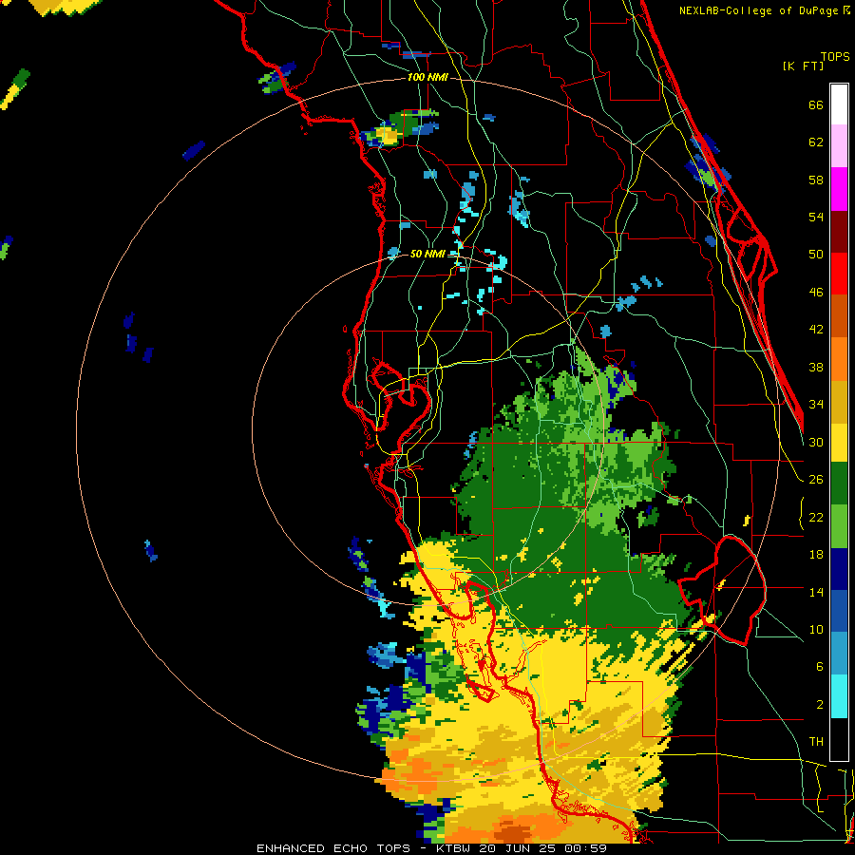Select the light orange legend color block

(x=839, y=359)
